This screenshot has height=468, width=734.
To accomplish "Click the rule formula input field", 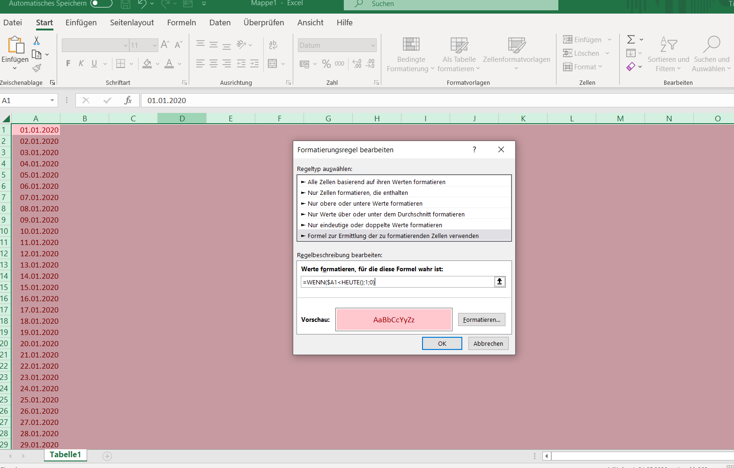I will point(398,282).
